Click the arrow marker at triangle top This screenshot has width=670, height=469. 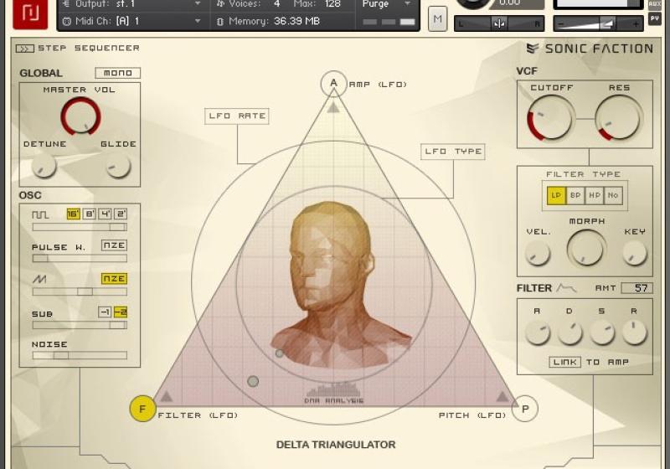pyautogui.click(x=332, y=107)
